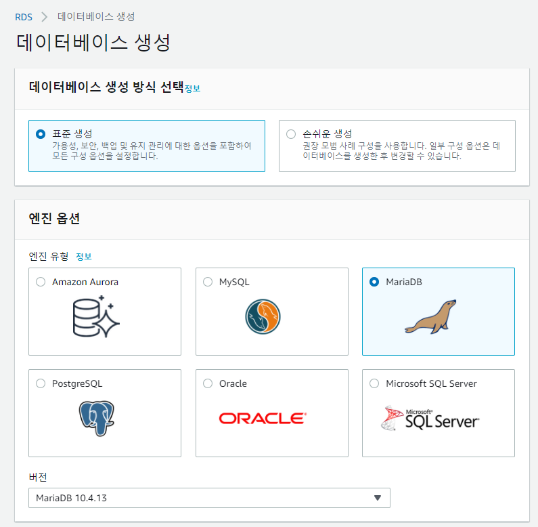Click the PostgreSQL elephant logo
Image resolution: width=538 pixels, height=527 pixels.
pyautogui.click(x=96, y=418)
